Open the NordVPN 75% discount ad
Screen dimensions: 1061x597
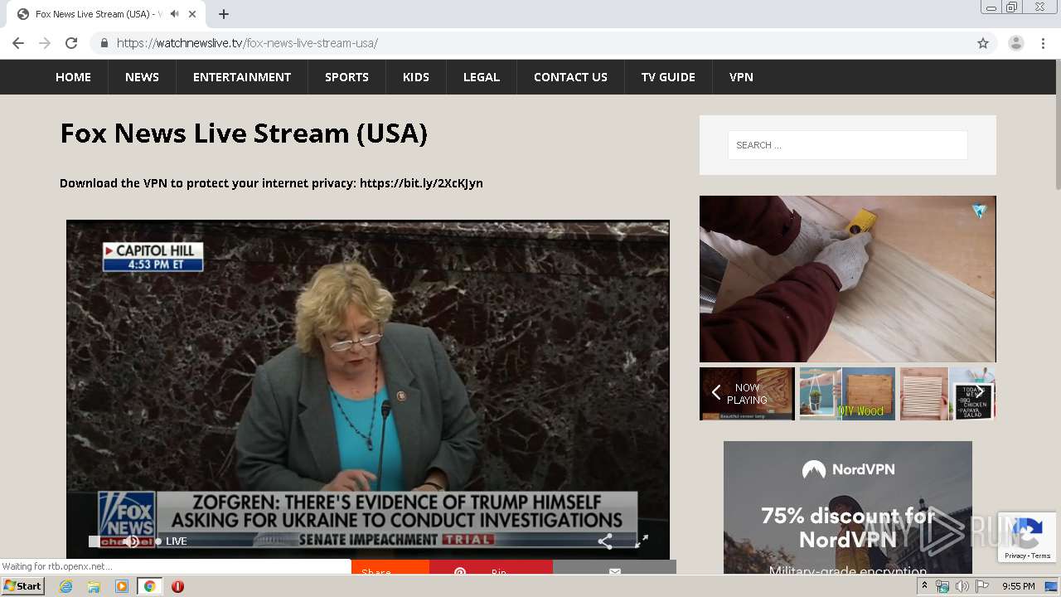pyautogui.click(x=847, y=507)
